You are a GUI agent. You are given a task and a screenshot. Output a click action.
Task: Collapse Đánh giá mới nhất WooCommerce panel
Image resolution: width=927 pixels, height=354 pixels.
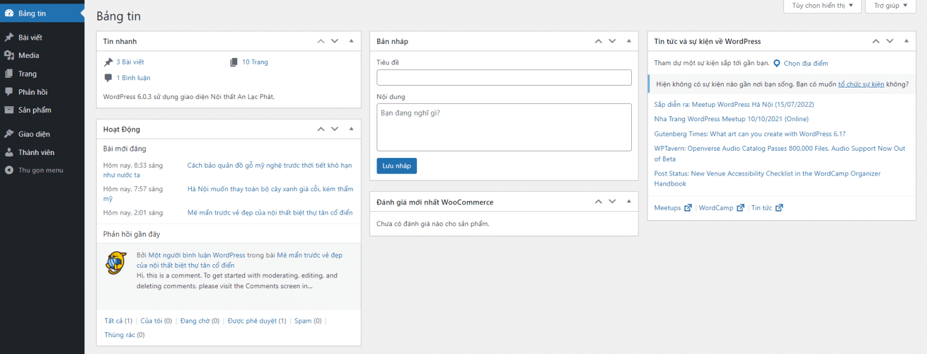[628, 201]
